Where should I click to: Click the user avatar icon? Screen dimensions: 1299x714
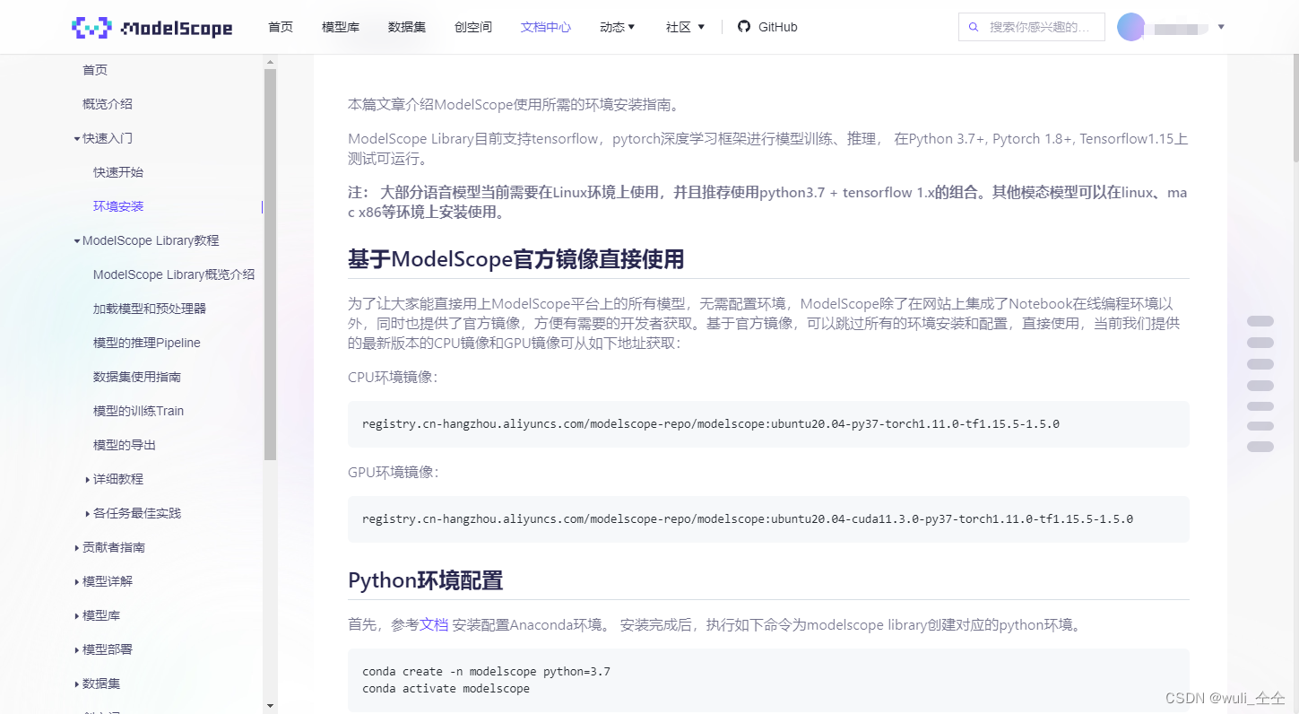(1131, 27)
